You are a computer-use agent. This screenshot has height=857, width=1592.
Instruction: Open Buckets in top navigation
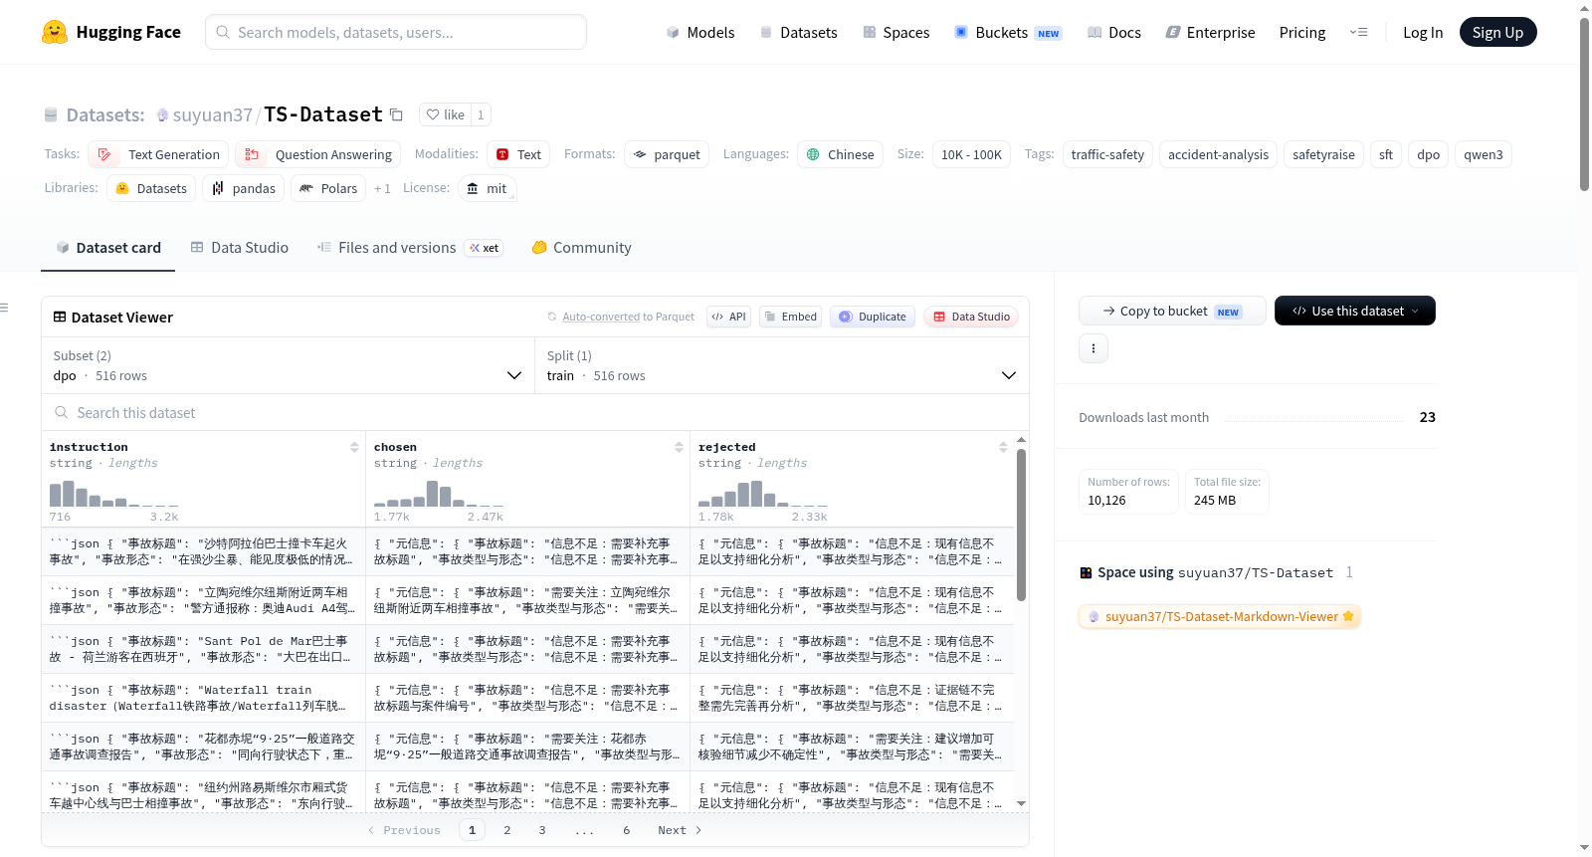(x=1008, y=32)
